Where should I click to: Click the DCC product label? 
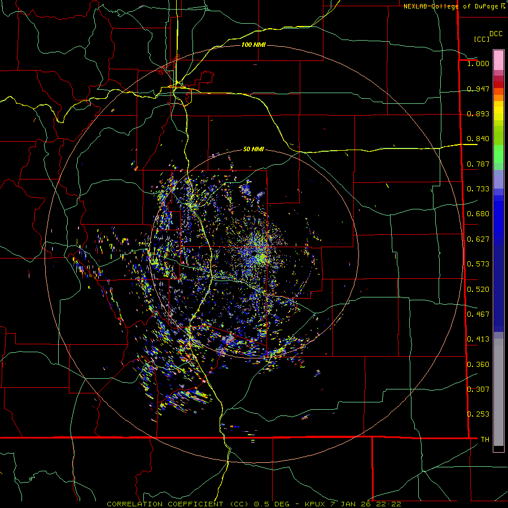496,34
